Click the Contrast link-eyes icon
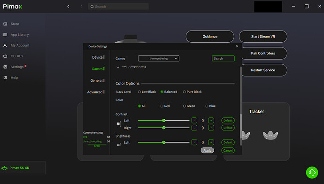This screenshot has height=184, width=324. tap(119, 124)
